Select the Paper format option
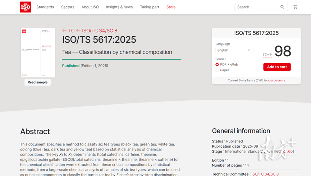The height and width of the screenshot is (176, 311). coord(217,70)
